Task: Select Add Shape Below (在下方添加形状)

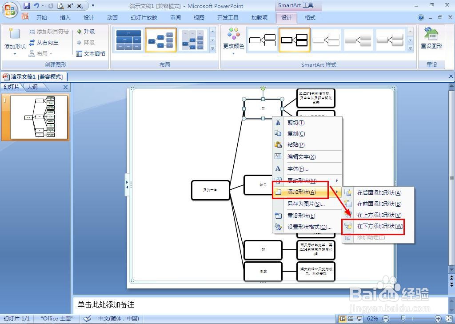Action: pos(378,226)
